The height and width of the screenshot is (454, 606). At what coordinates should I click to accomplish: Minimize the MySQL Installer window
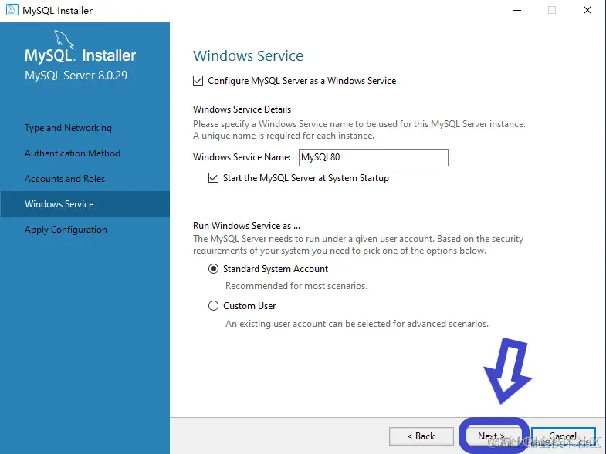[x=517, y=11]
